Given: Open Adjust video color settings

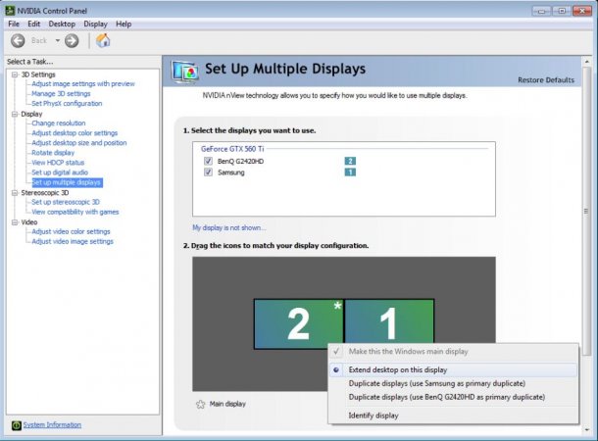Looking at the screenshot, I should click(71, 231).
